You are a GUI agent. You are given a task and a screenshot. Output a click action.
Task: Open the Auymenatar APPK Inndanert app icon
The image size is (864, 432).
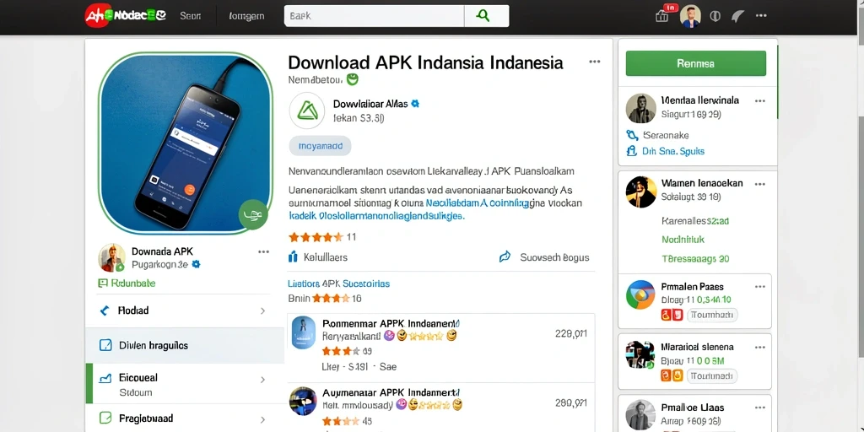[304, 401]
